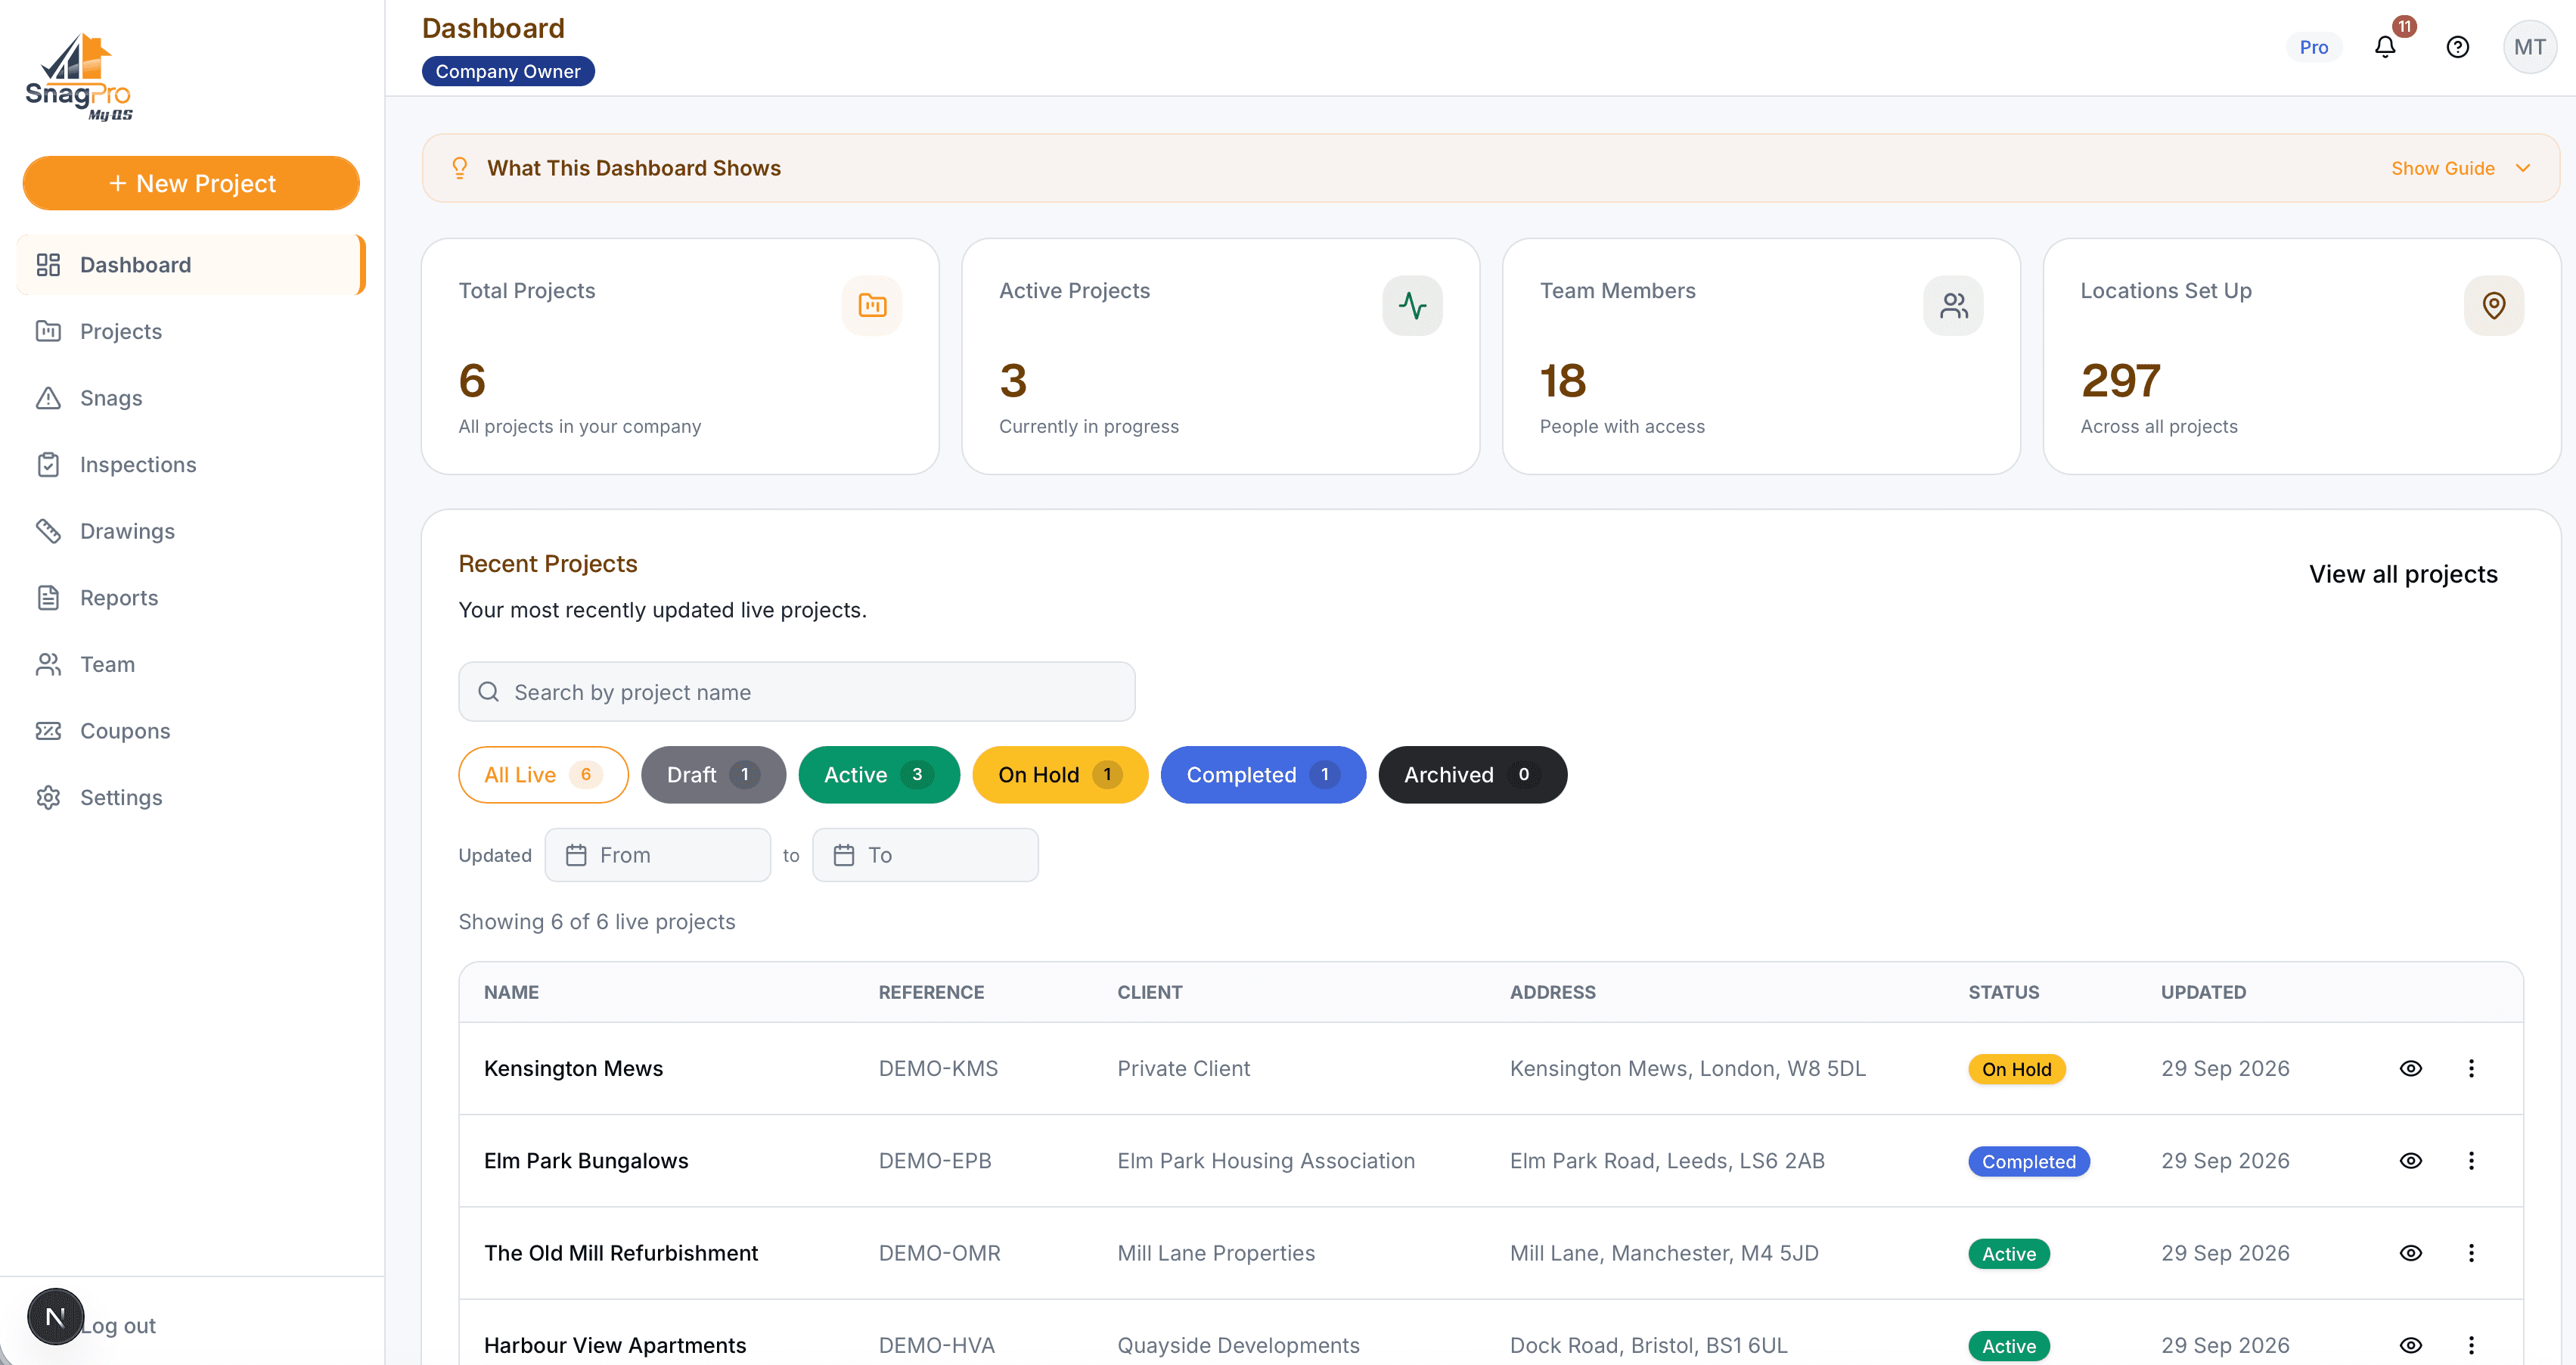The image size is (2576, 1365).
Task: Open actions menu for The Old Mill Refurbishment
Action: pos(2471,1253)
